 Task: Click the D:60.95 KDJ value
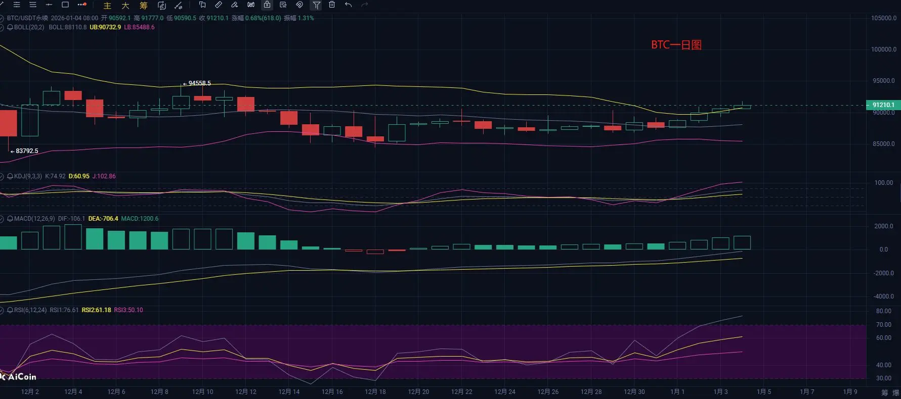point(79,176)
